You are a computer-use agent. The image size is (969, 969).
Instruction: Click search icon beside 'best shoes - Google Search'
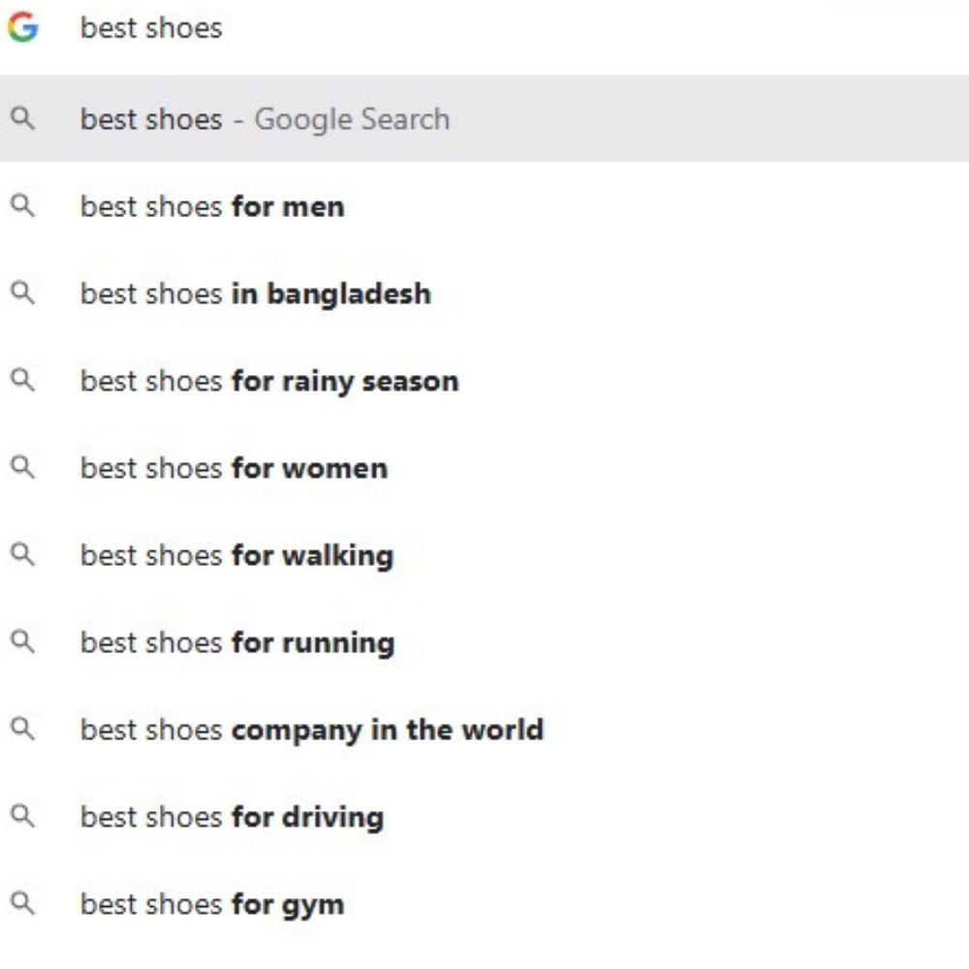(x=22, y=119)
